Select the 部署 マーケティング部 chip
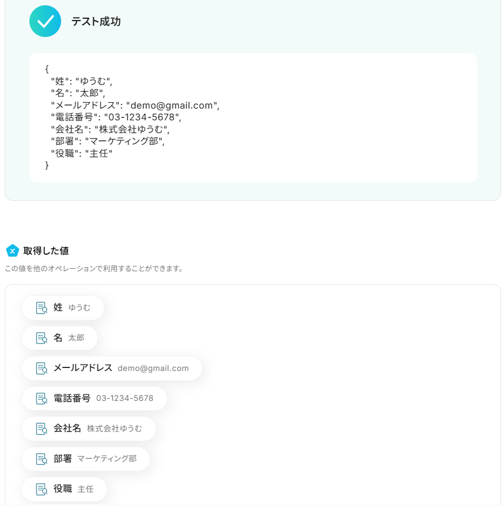504x506 pixels. [86, 459]
